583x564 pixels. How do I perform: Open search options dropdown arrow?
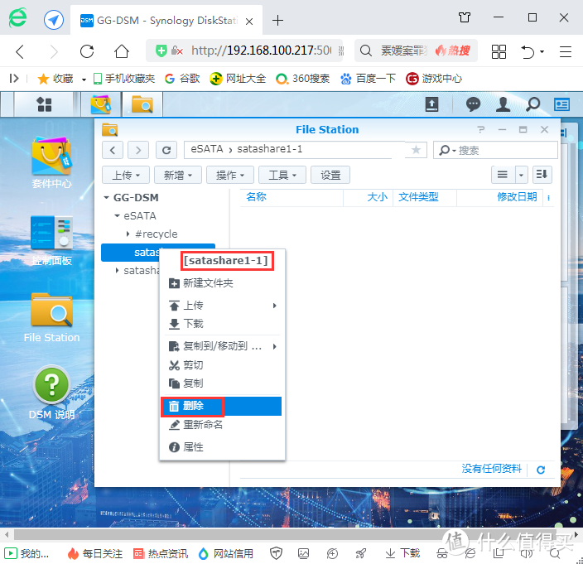(x=454, y=150)
